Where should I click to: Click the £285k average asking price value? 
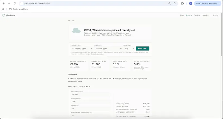click(74, 64)
